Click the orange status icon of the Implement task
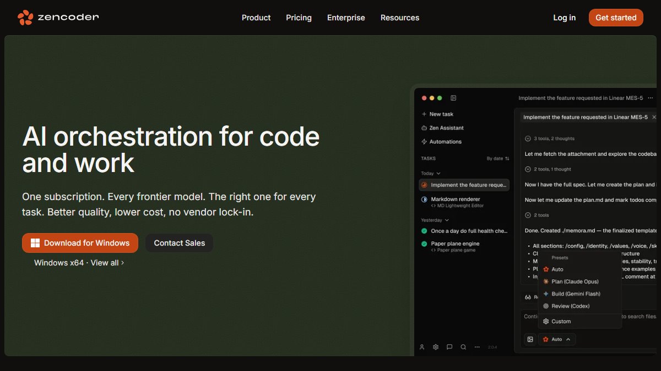Image resolution: width=661 pixels, height=371 pixels. click(x=424, y=185)
